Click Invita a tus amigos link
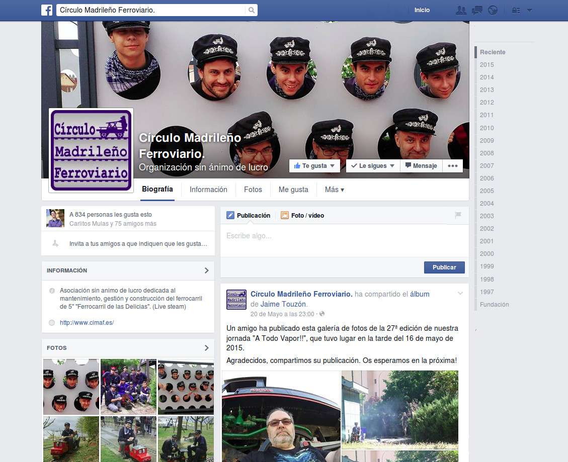This screenshot has height=462, width=568. point(138,244)
